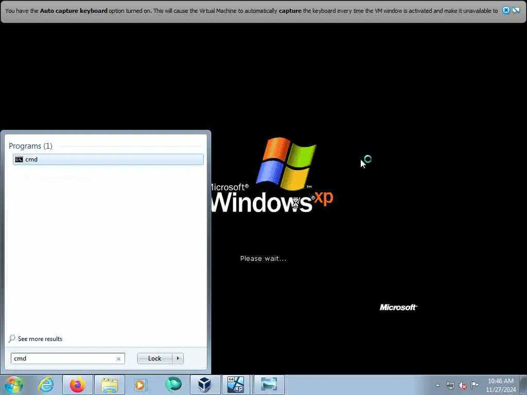The height and width of the screenshot is (395, 527).
Task: Open Windows Explorer folder icon
Action: coord(110,385)
